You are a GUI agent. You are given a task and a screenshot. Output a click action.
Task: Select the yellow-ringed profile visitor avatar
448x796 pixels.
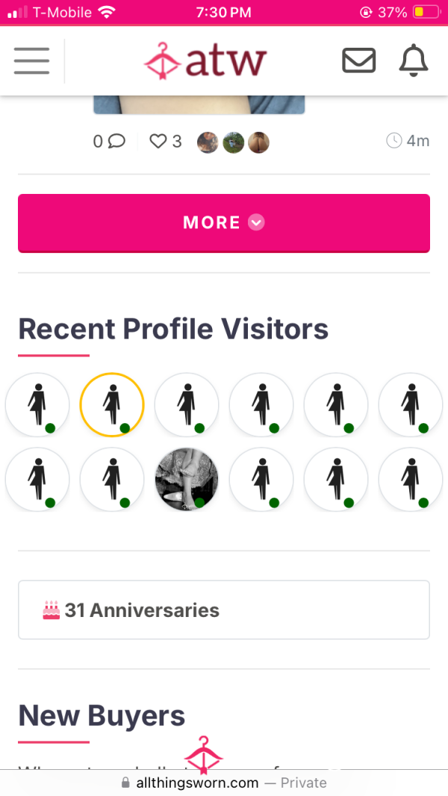112,404
